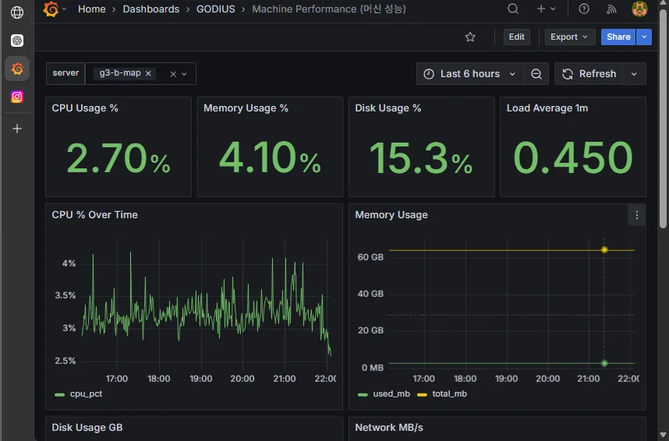
Task: Click the server variable label
Action: click(65, 73)
